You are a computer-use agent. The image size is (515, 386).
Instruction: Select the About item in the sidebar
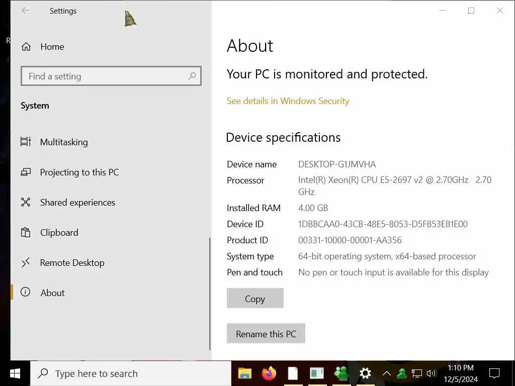tap(110, 293)
